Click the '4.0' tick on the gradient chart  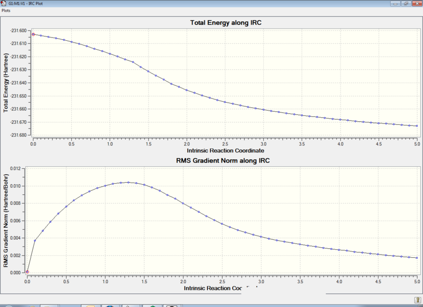tap(339, 282)
